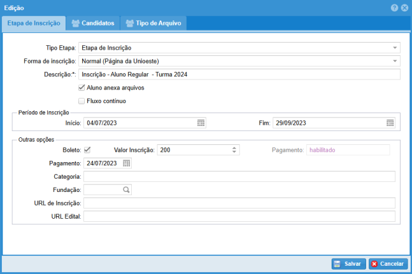Click into the Categoria input field

[239, 176]
